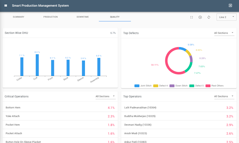Toggle the fullscreen view icon
Viewport: 239px width, 143px height.
point(192,17)
